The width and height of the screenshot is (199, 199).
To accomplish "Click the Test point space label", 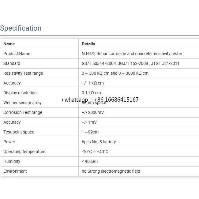I will tap(19, 132).
